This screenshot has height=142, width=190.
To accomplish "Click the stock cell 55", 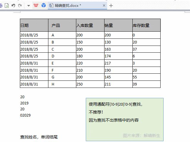I will click(x=146, y=77).
